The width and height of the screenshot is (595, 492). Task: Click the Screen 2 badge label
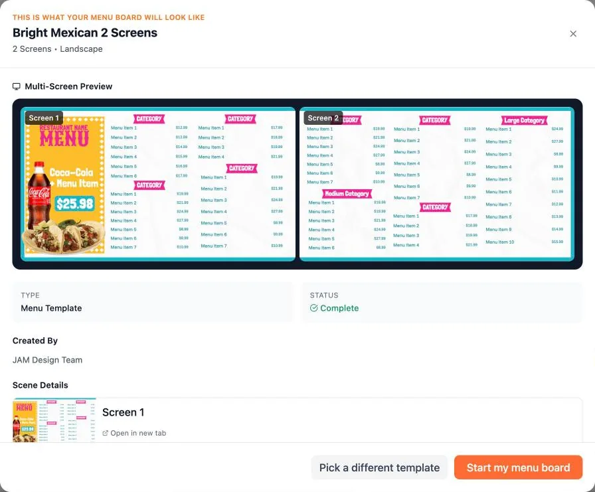click(x=323, y=118)
